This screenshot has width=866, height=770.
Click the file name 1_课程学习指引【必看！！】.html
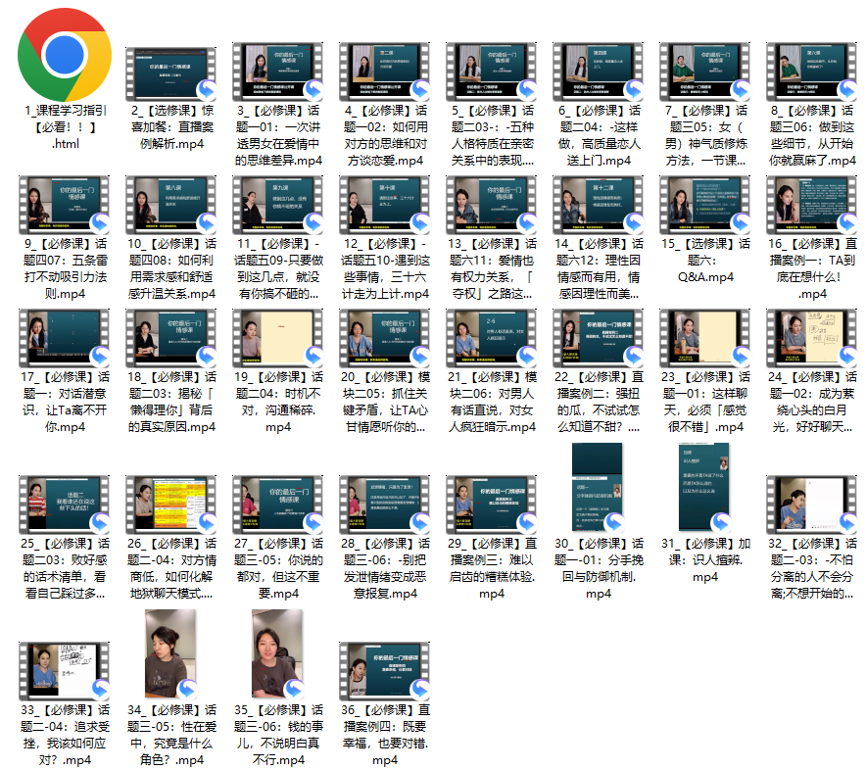click(65, 127)
